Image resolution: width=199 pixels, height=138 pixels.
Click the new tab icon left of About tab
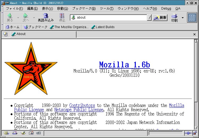tap(5, 34)
